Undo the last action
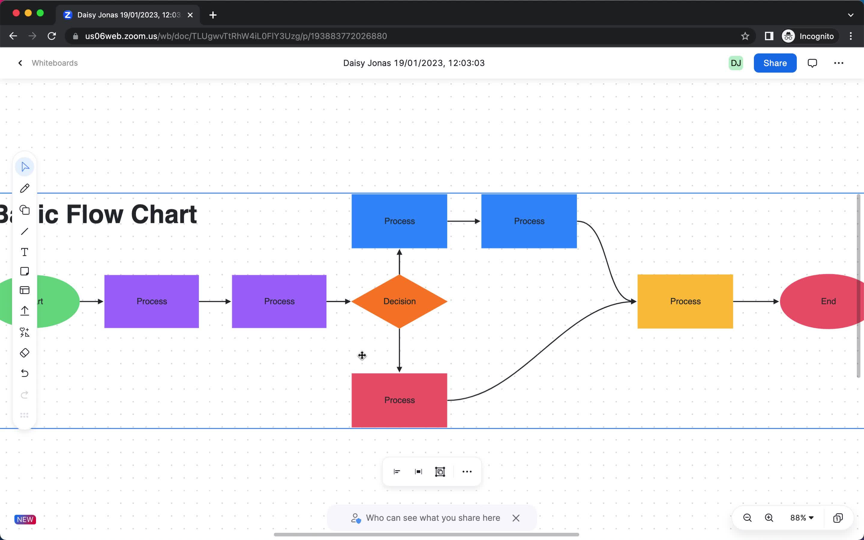Image resolution: width=864 pixels, height=540 pixels. 25,373
